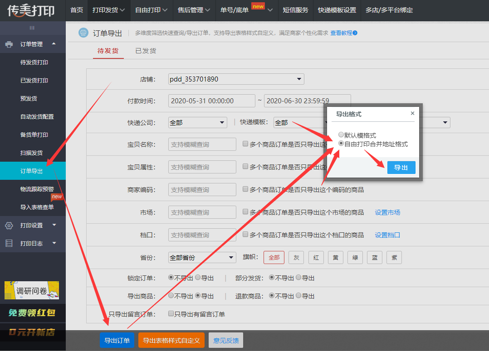Image resolution: width=489 pixels, height=351 pixels.
Task: Click the 设置市场 link
Action: (387, 212)
